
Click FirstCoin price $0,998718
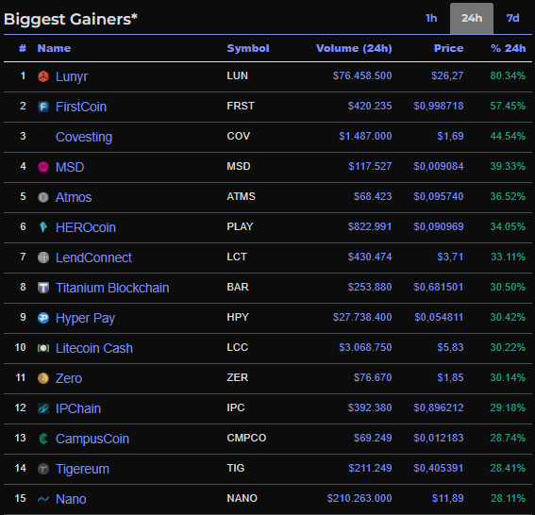click(x=439, y=106)
